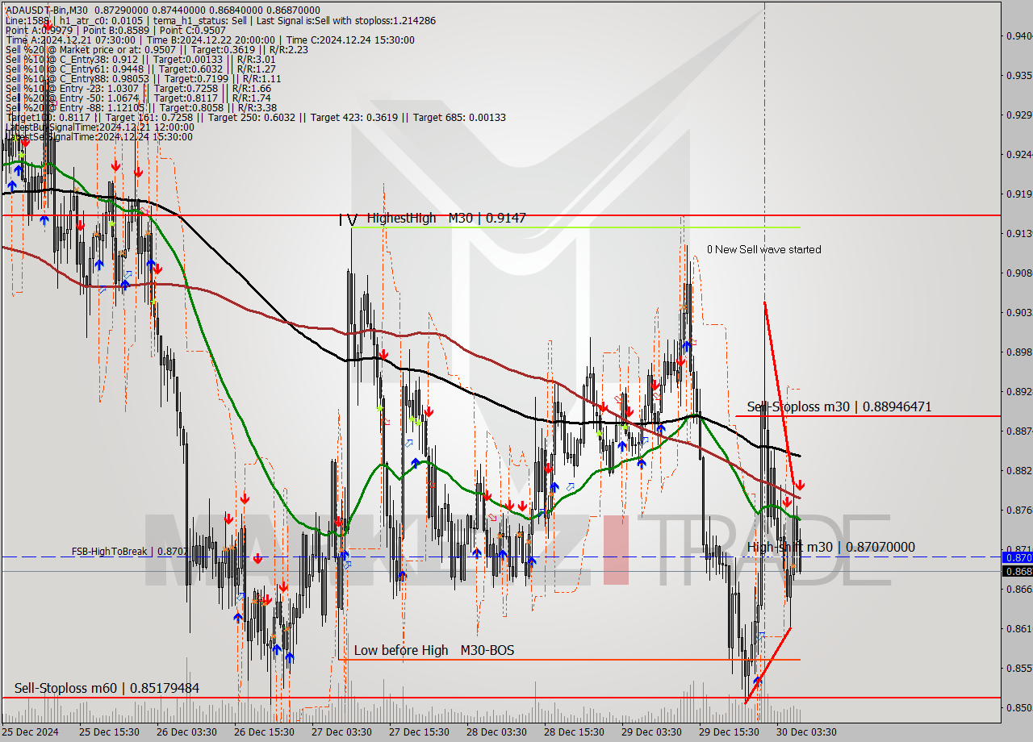
Task: Click the 'Low before High M30-BOS' label
Action: click(434, 650)
